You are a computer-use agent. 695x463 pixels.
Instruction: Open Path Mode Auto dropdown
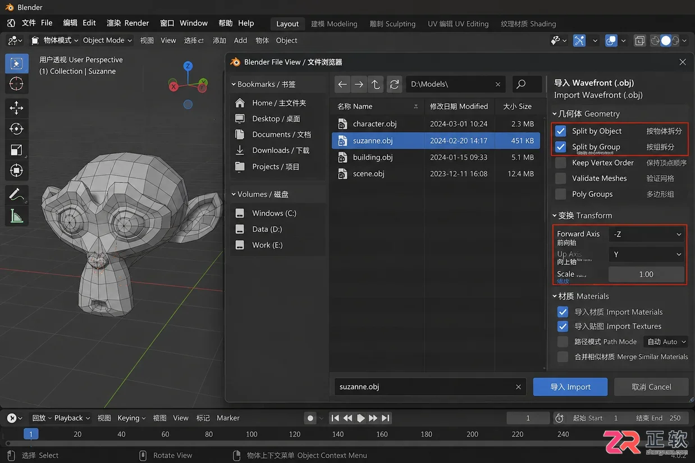[x=666, y=341]
